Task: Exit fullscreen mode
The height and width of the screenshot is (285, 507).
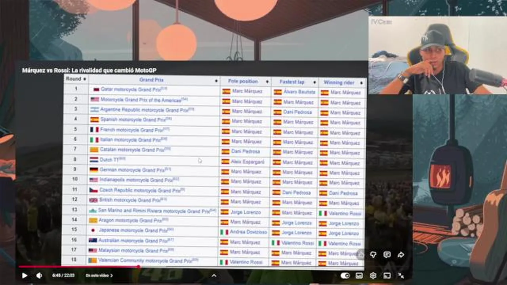Action: tap(401, 275)
